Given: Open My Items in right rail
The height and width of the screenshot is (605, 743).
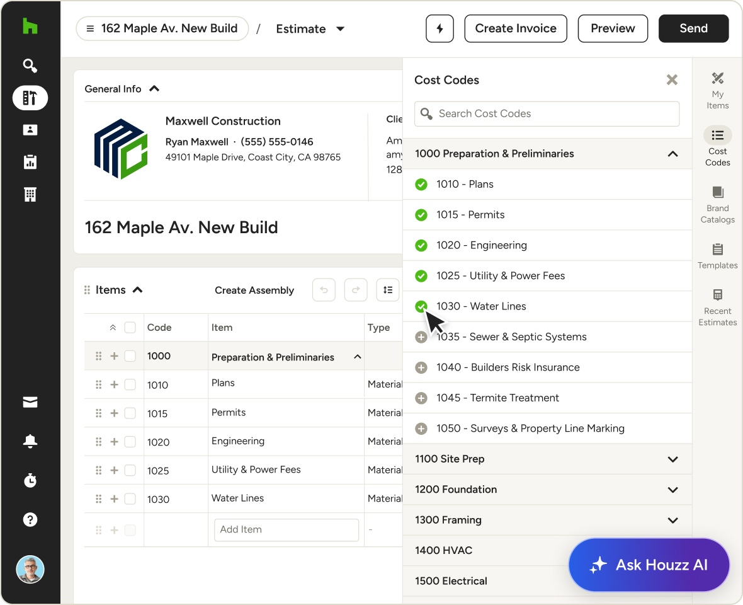Looking at the screenshot, I should 717,91.
